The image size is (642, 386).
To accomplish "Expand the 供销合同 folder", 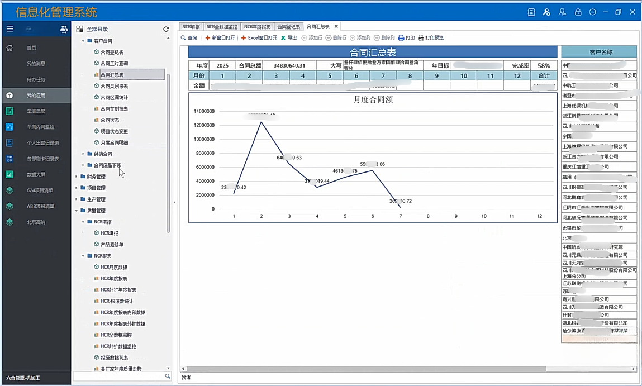I will tap(83, 154).
